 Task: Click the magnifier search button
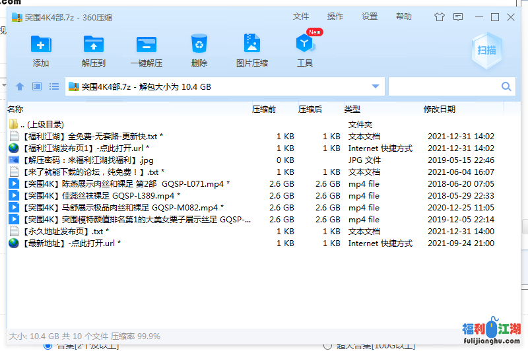(507, 86)
